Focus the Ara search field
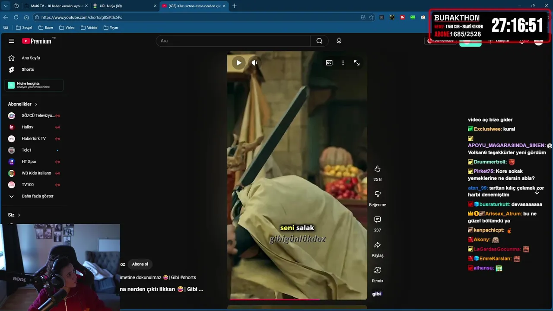553x311 pixels. 233,41
